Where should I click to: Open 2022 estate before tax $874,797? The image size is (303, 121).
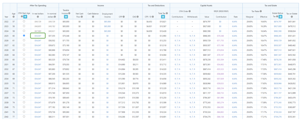[x=278, y=22]
